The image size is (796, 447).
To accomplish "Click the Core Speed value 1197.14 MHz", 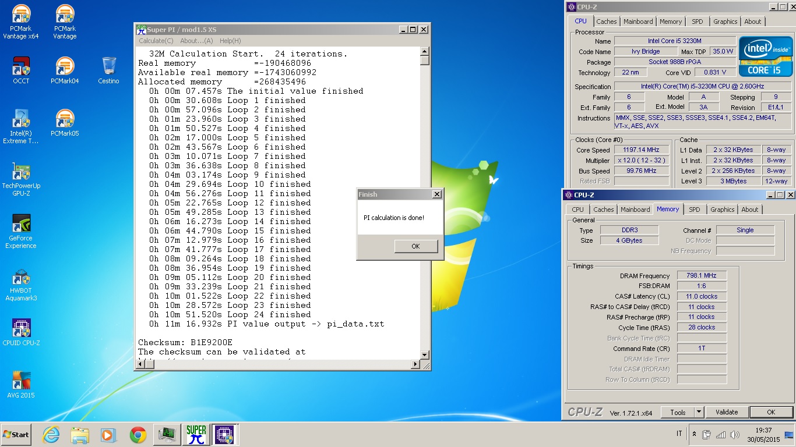I will tap(640, 150).
